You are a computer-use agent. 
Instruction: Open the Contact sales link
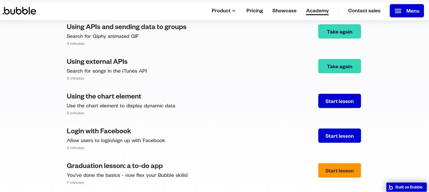[364, 11]
